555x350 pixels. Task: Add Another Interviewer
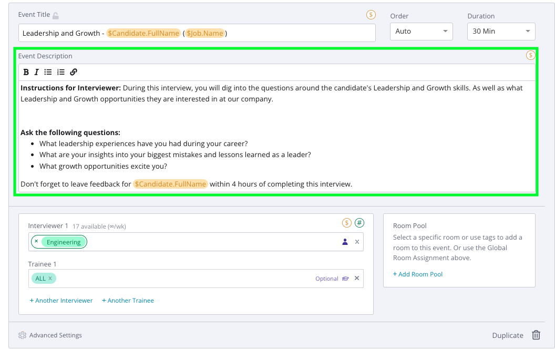coord(61,301)
